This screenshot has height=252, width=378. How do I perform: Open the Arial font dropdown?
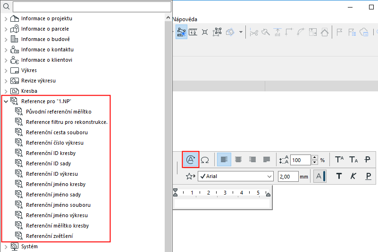pos(236,176)
